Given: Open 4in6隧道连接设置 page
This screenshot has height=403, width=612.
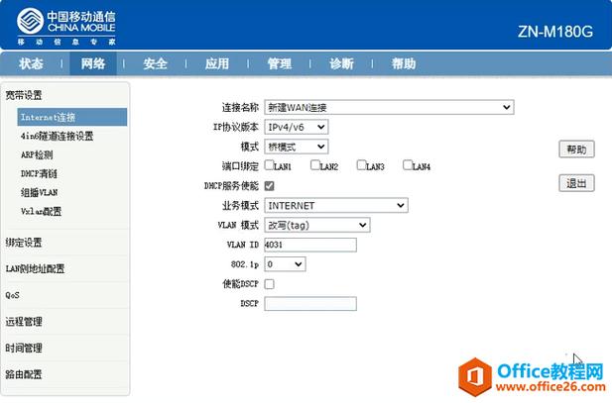Looking at the screenshot, I should [57, 136].
